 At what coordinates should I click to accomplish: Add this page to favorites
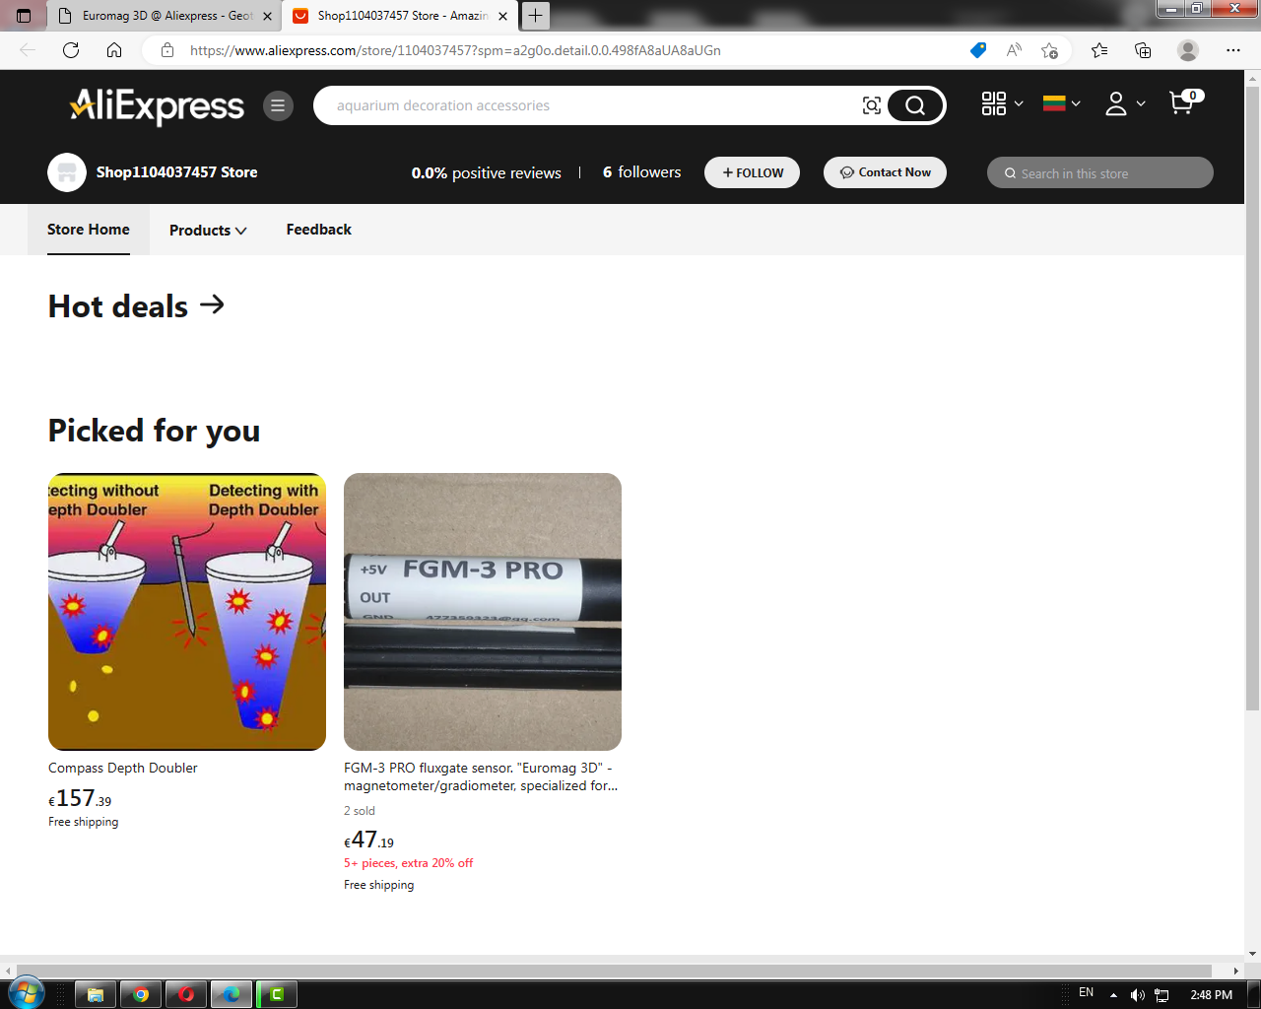1049,50
